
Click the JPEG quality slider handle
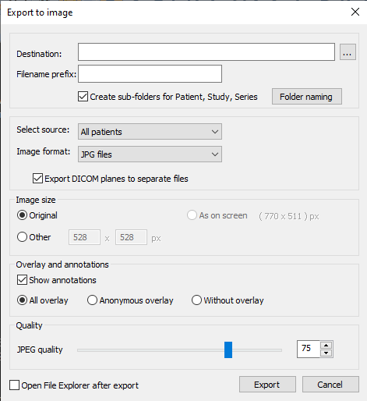point(228,350)
